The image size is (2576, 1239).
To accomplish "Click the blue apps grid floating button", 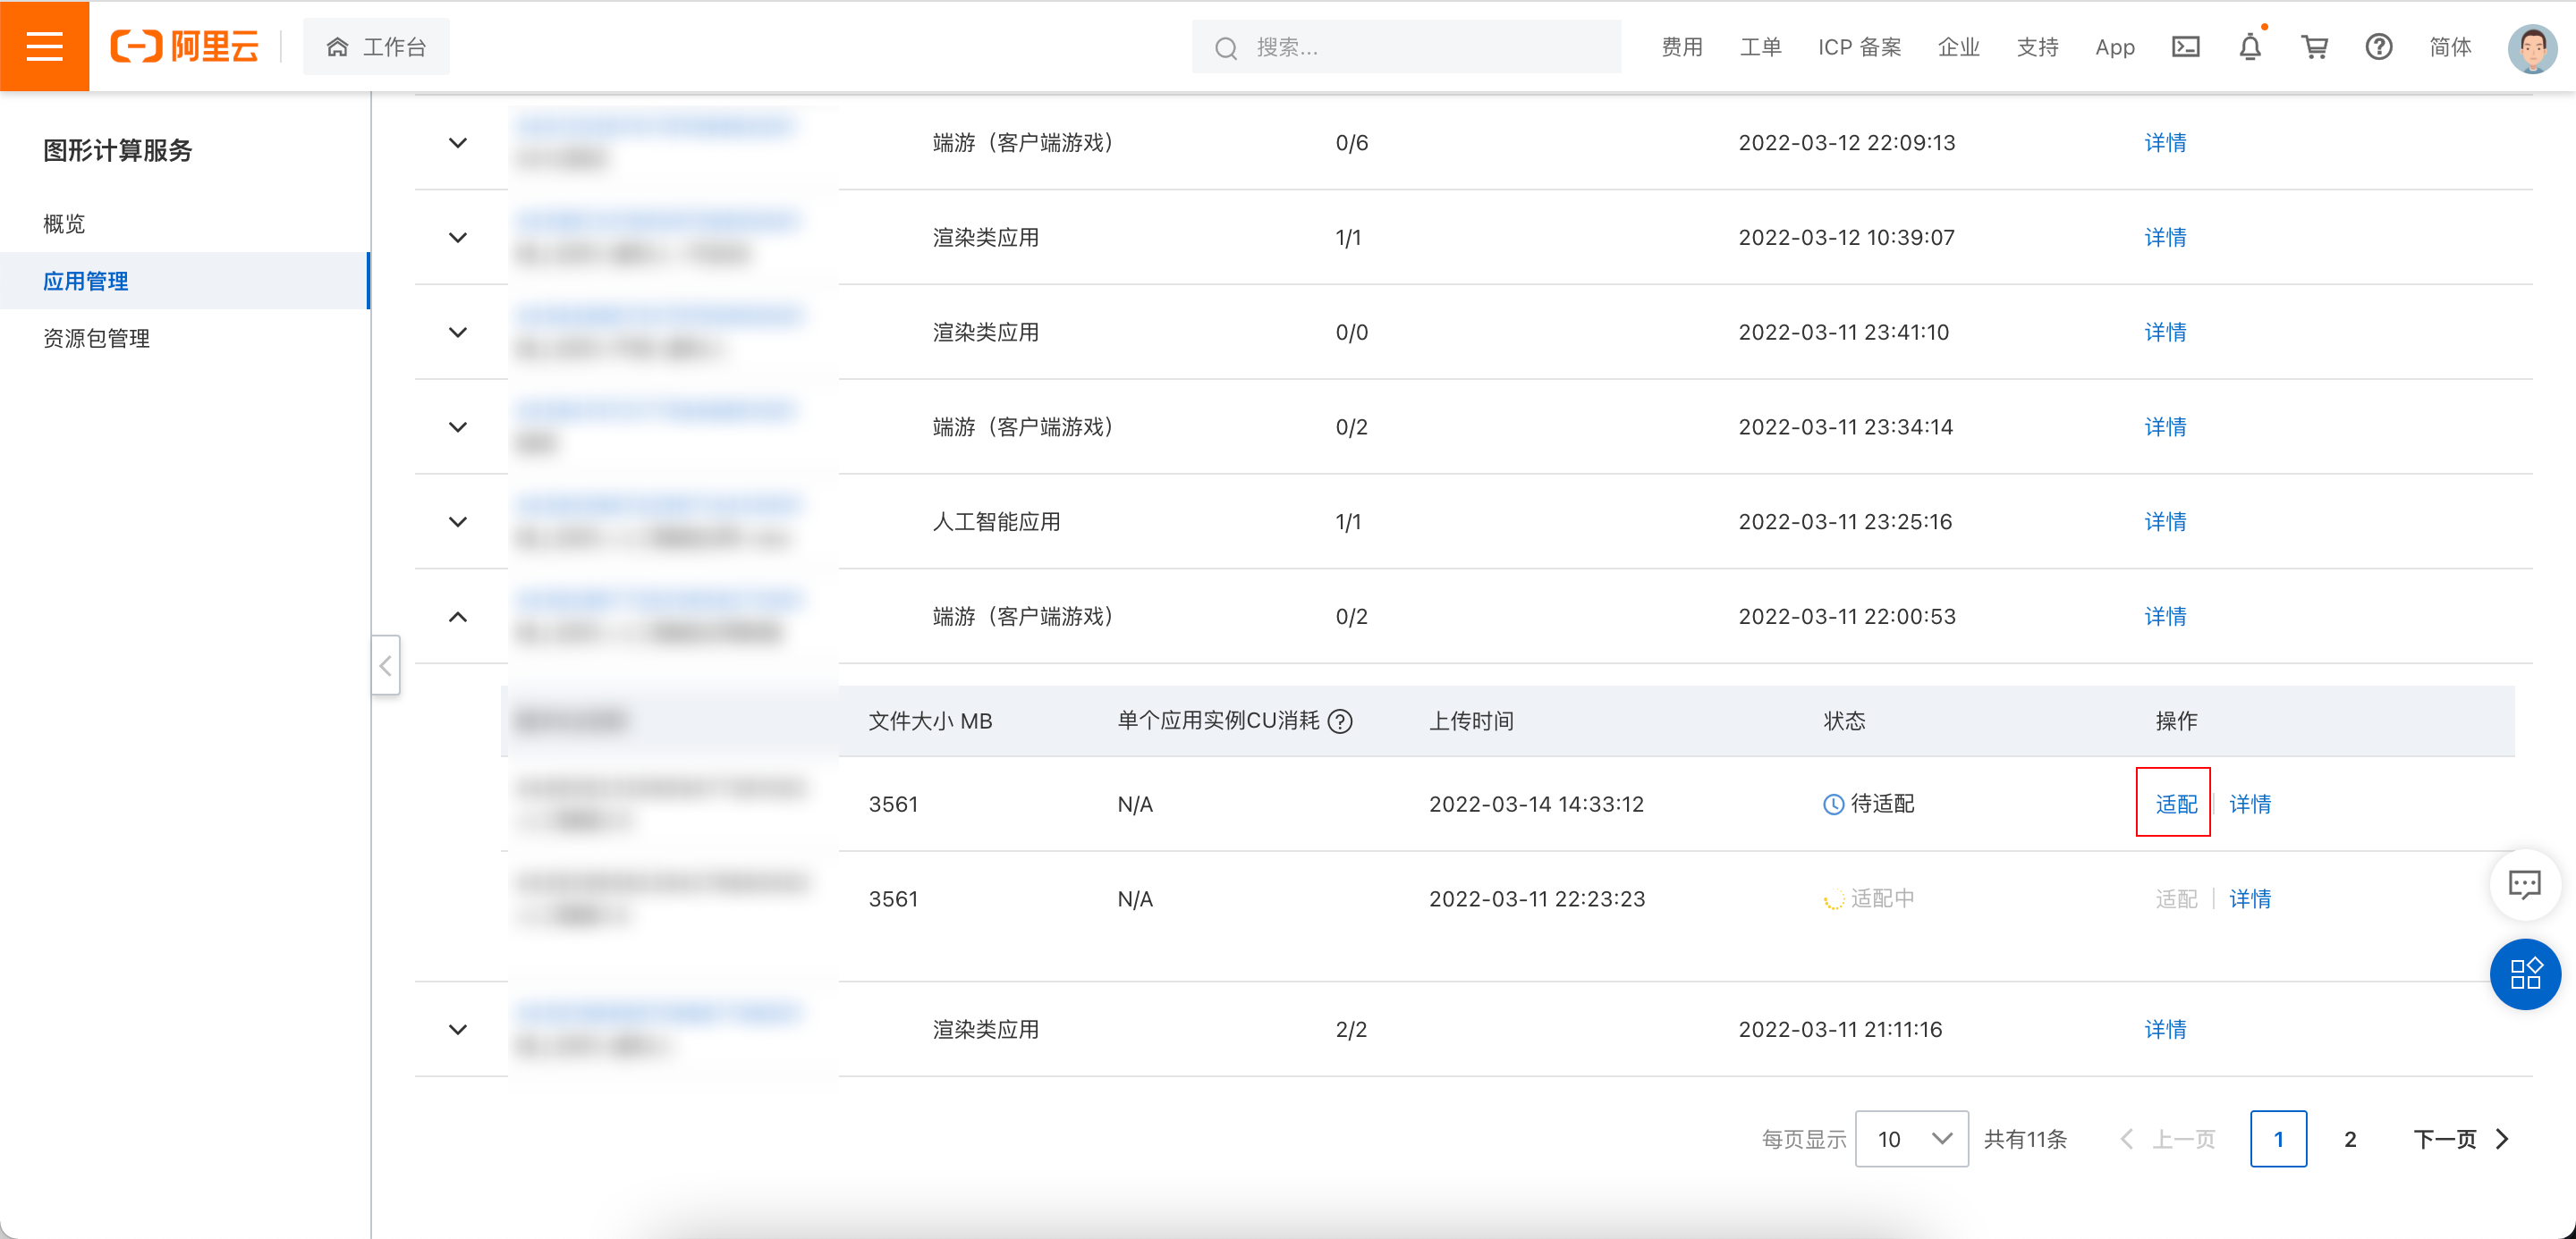I will click(2524, 974).
